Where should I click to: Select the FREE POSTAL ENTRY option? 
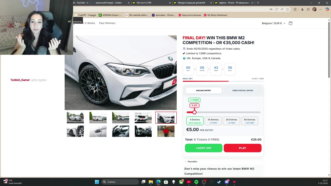tap(243, 90)
